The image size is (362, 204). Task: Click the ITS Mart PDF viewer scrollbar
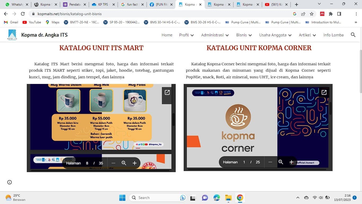click(x=174, y=120)
